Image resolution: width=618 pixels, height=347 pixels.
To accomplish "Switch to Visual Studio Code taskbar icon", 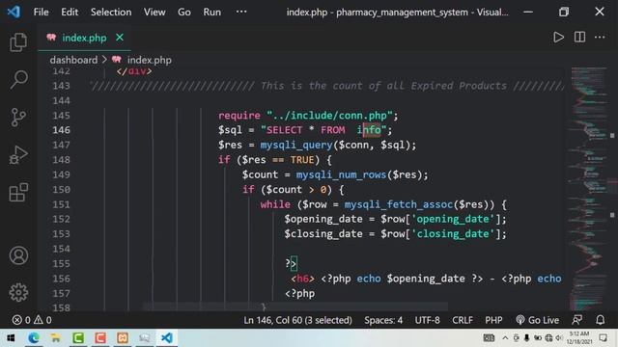I will coord(167,338).
